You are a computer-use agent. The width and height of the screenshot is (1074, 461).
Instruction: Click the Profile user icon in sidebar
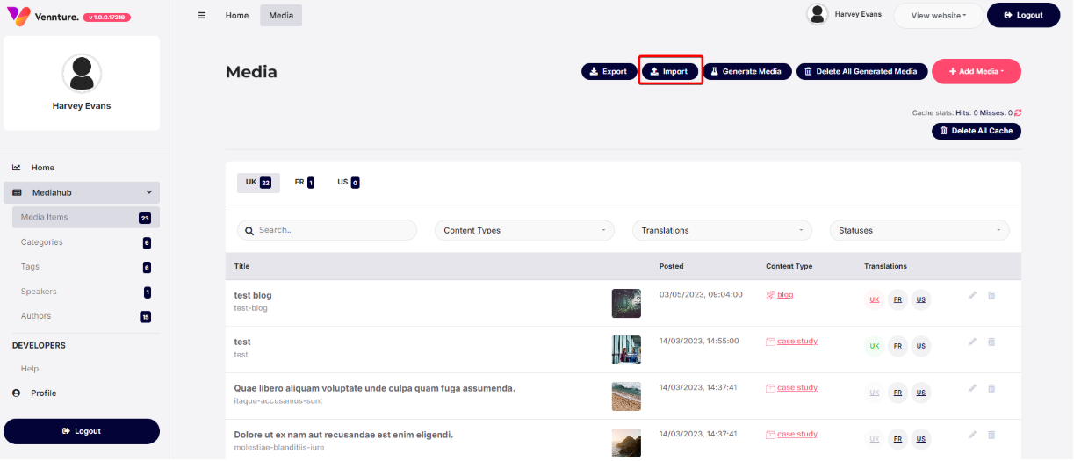(16, 393)
